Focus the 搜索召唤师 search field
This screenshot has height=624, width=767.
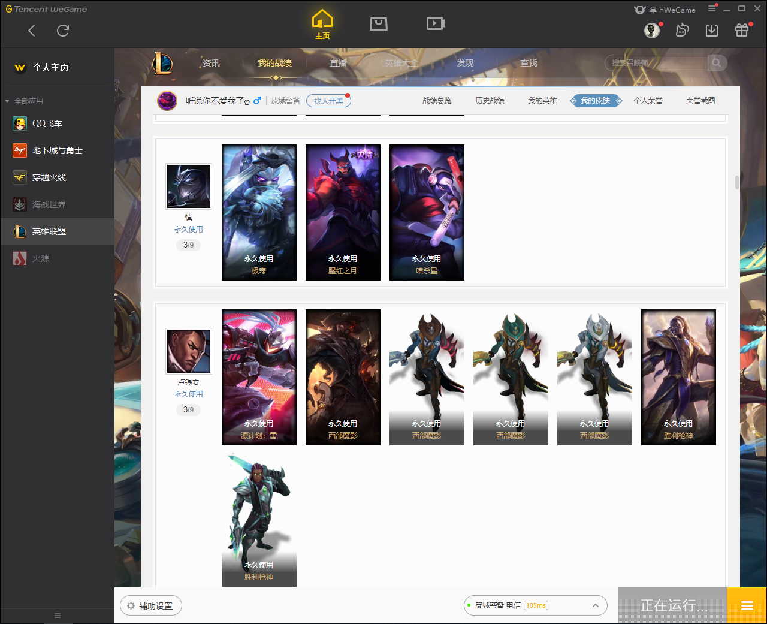tap(656, 63)
